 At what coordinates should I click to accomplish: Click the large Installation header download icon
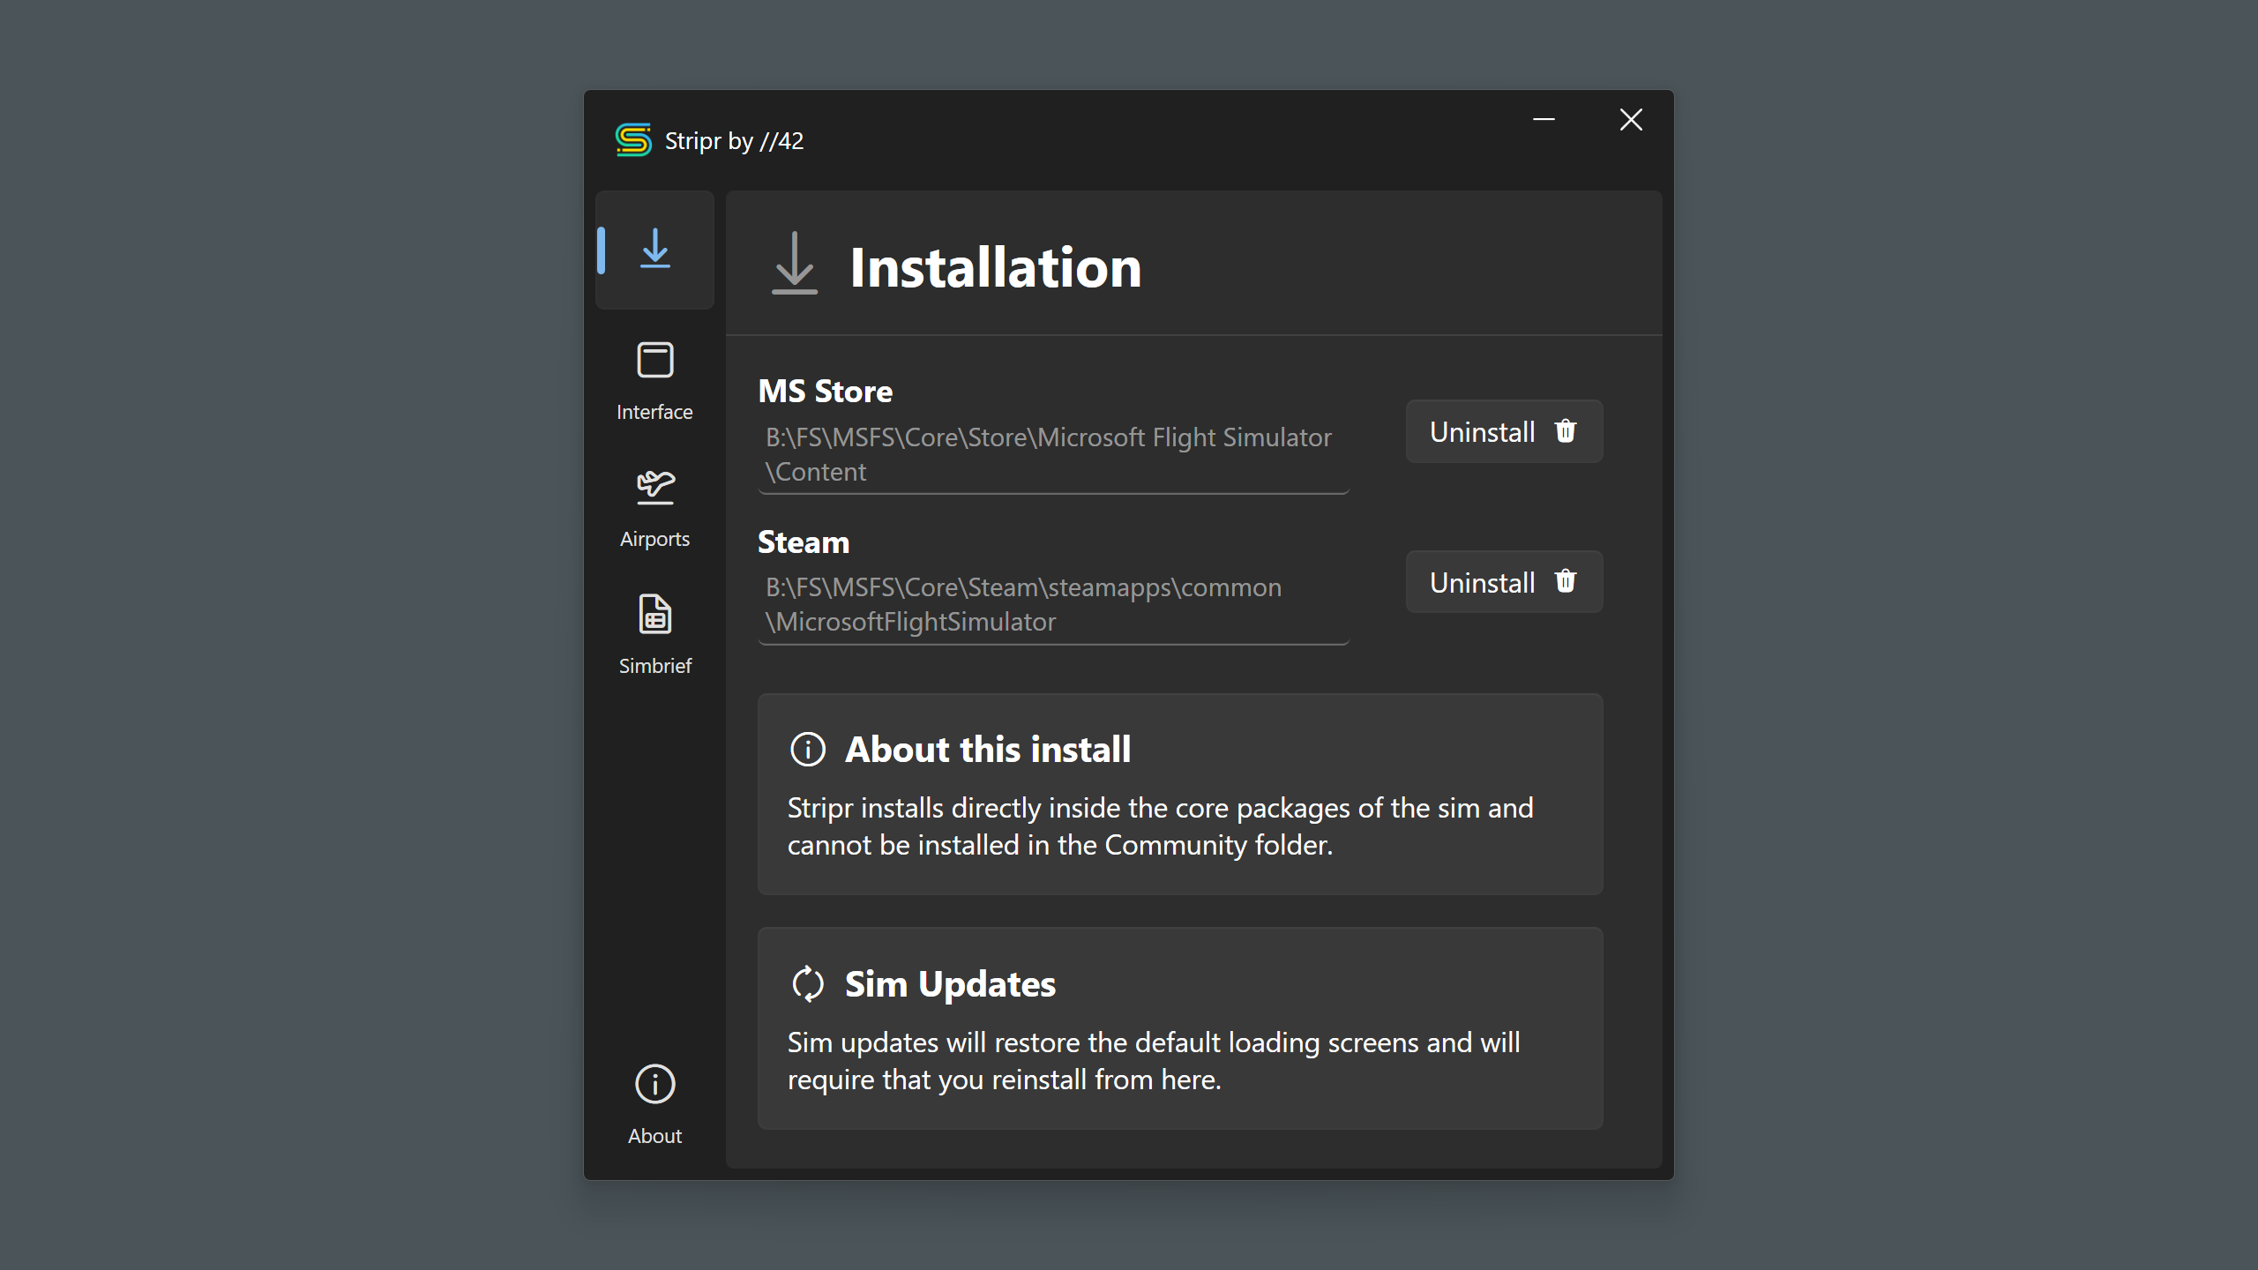point(794,264)
